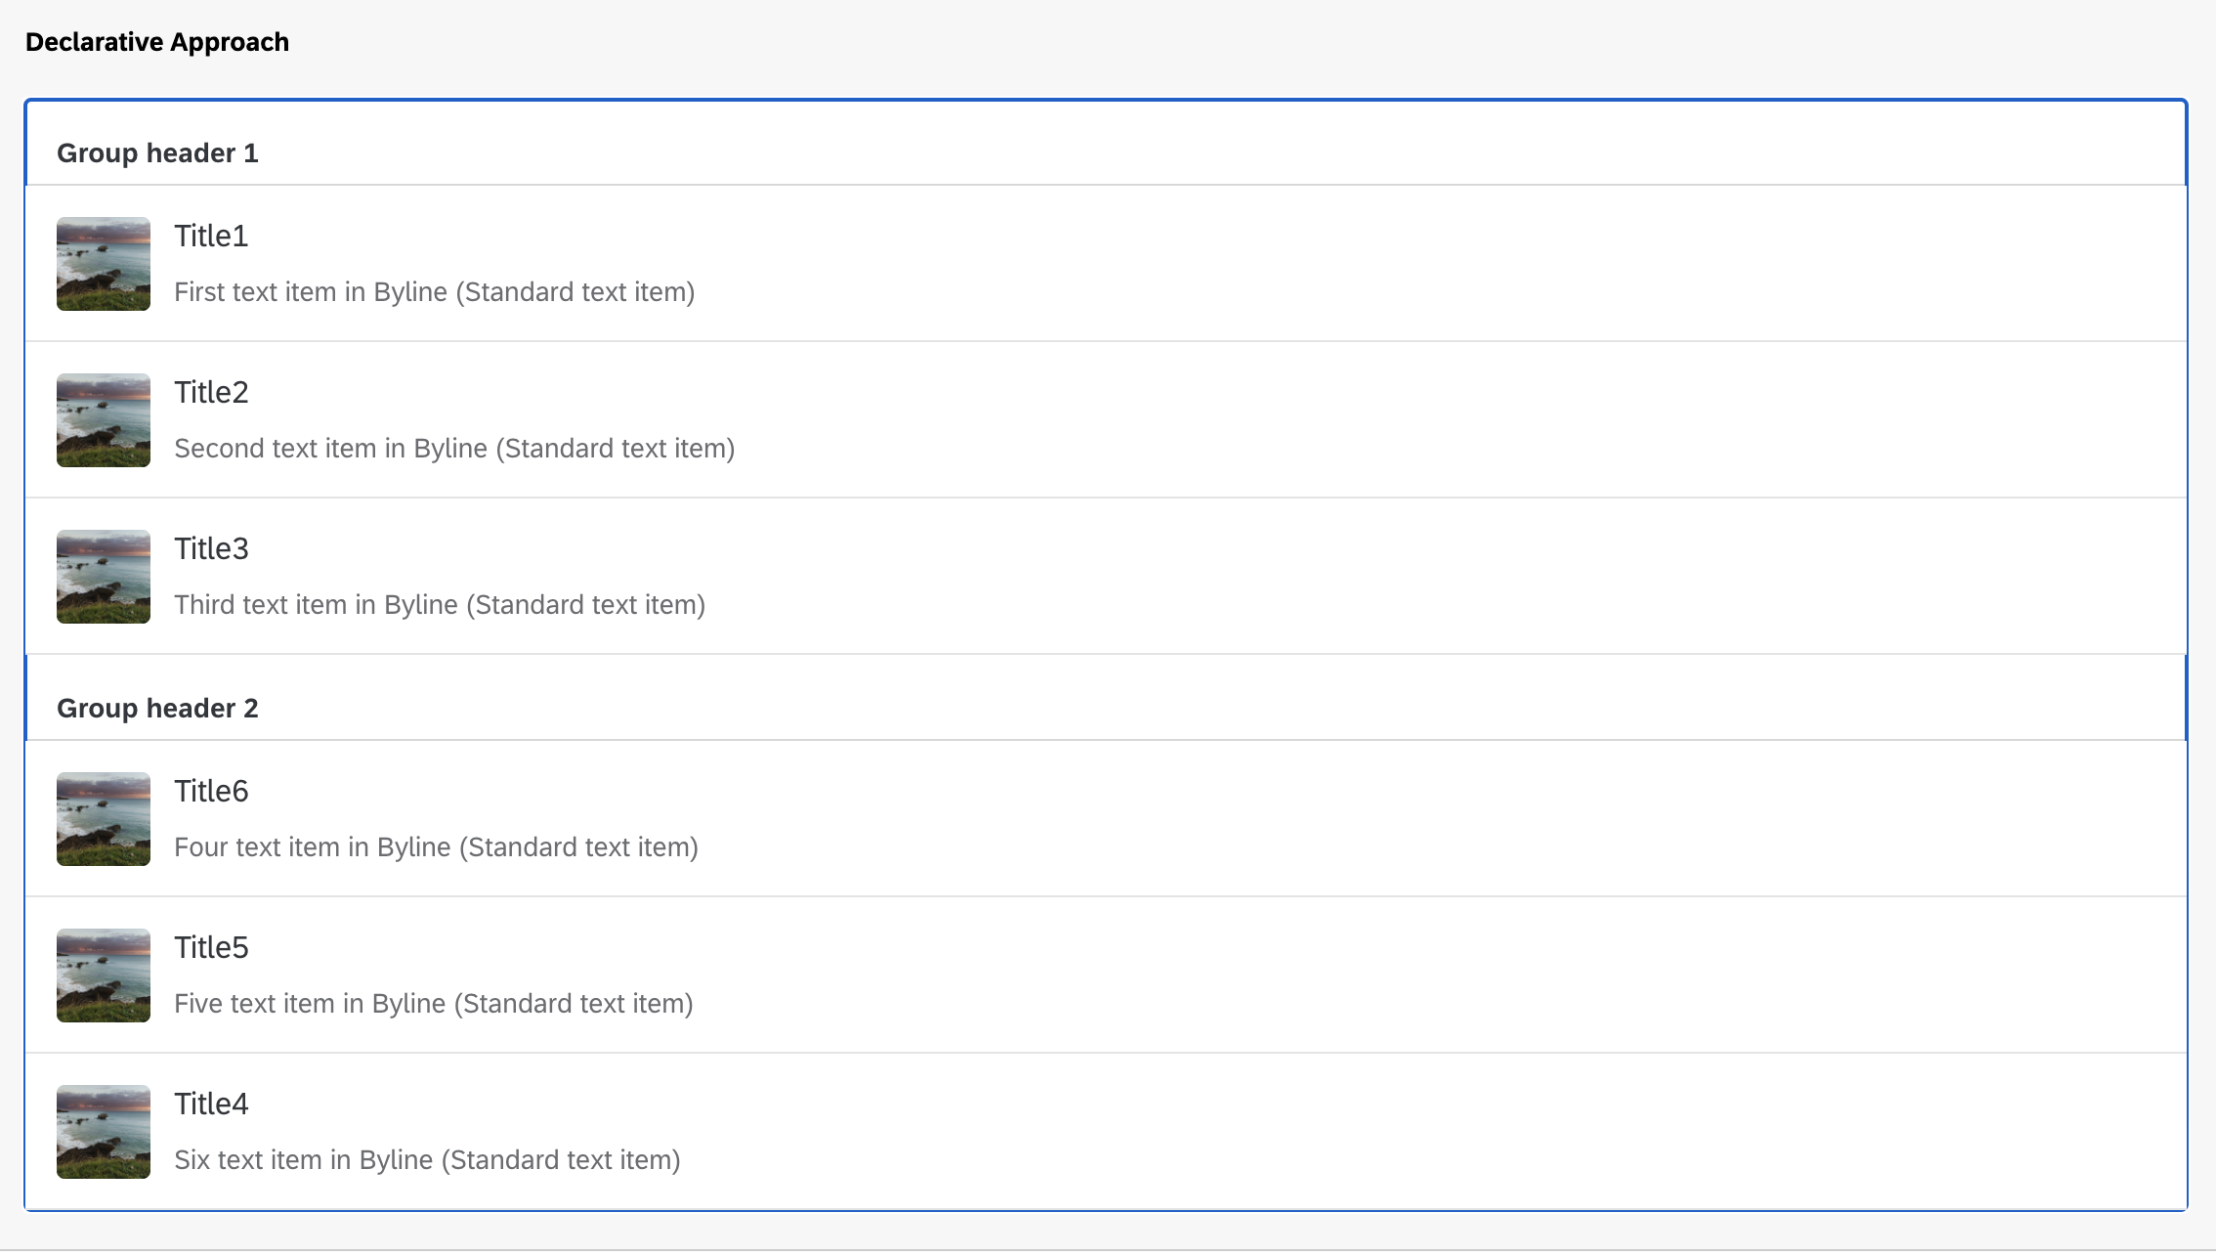
Task: Select the Title1 list item title
Action: (211, 236)
